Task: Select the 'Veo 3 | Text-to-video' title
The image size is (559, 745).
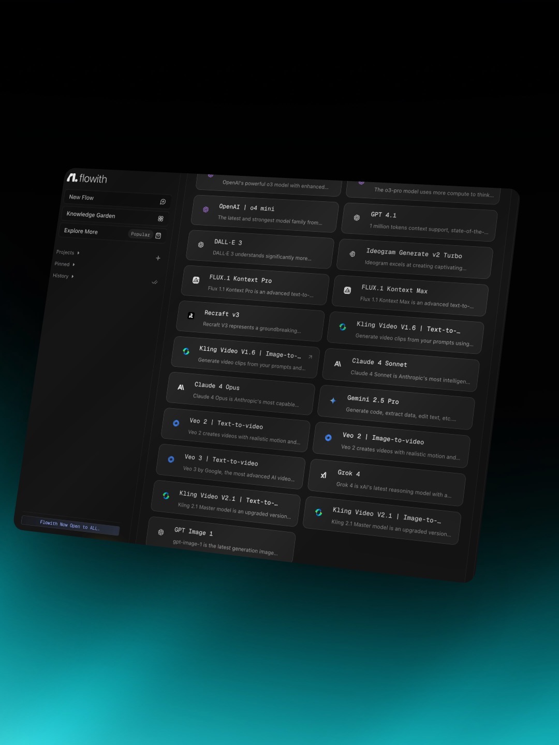Action: click(221, 460)
